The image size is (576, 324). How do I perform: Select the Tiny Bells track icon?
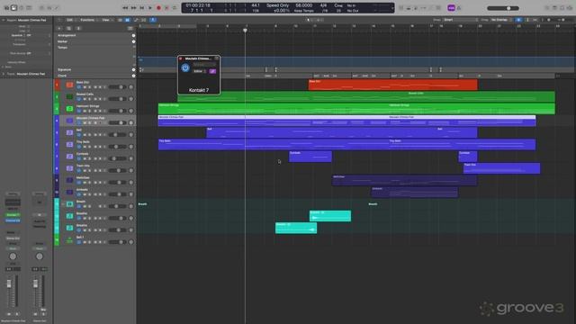pyautogui.click(x=69, y=144)
